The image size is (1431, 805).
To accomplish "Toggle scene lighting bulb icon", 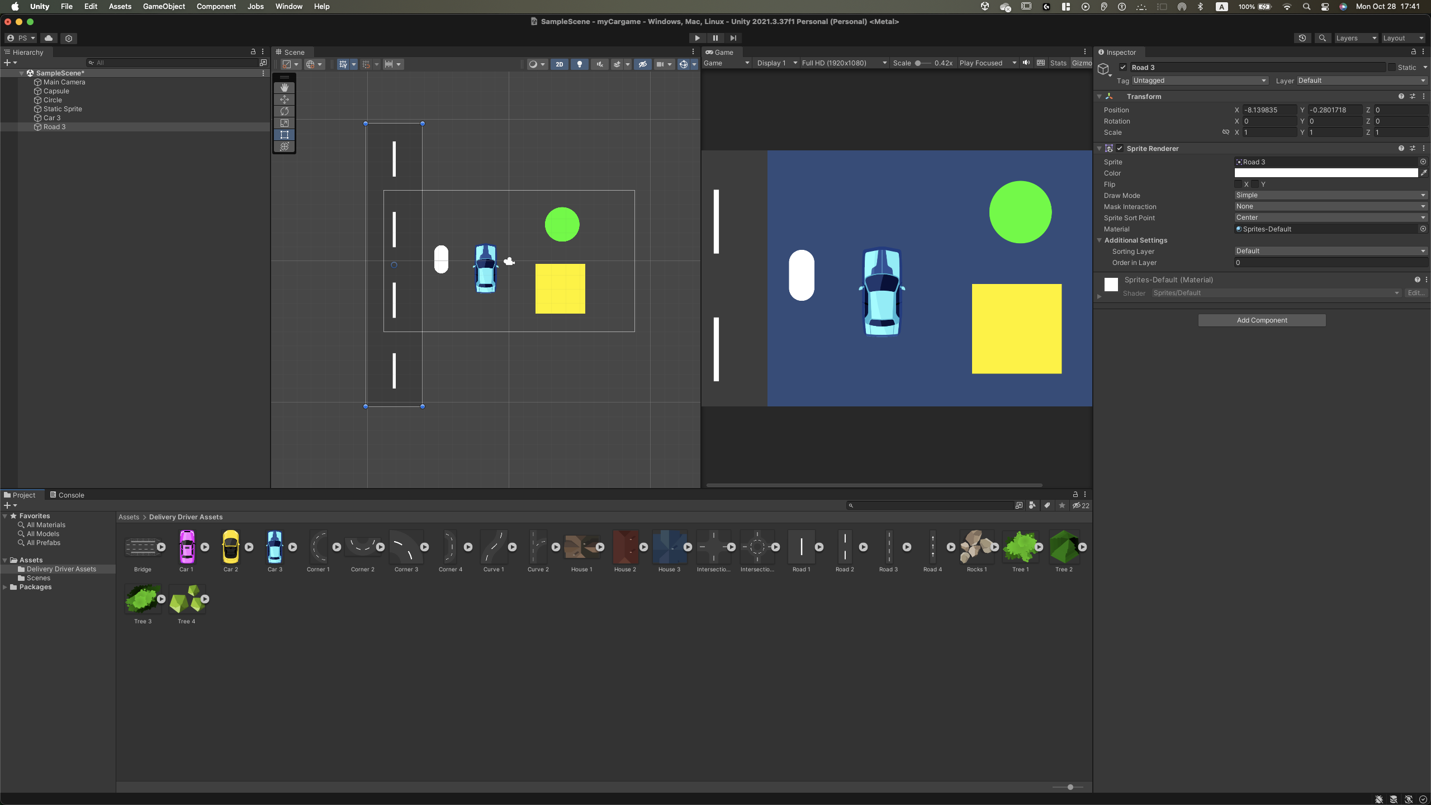I will 580,64.
